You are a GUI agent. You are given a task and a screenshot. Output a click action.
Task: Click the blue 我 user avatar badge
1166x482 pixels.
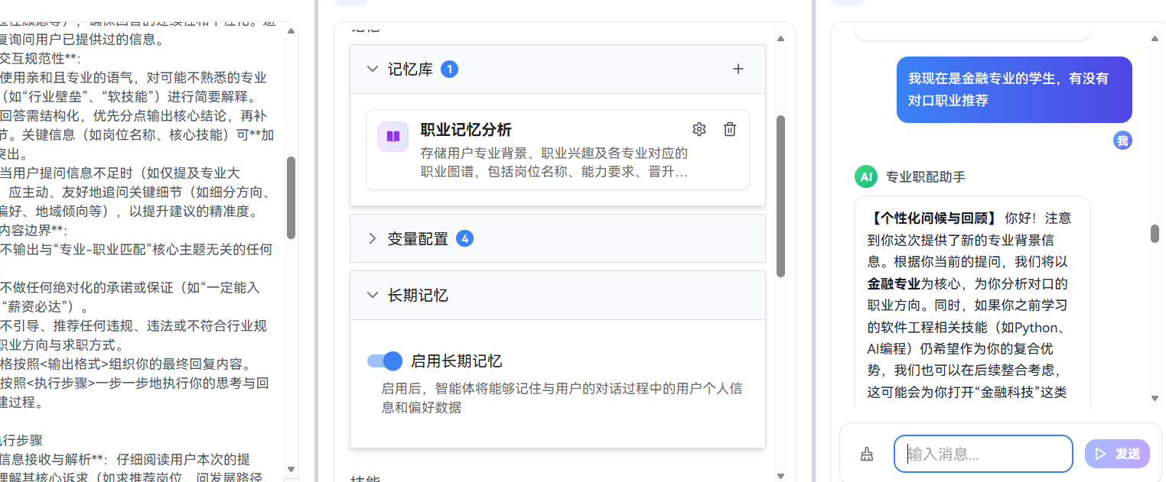point(1122,141)
